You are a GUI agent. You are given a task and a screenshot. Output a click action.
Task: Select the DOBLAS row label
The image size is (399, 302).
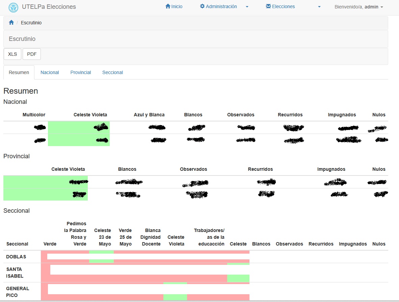tap(16, 257)
